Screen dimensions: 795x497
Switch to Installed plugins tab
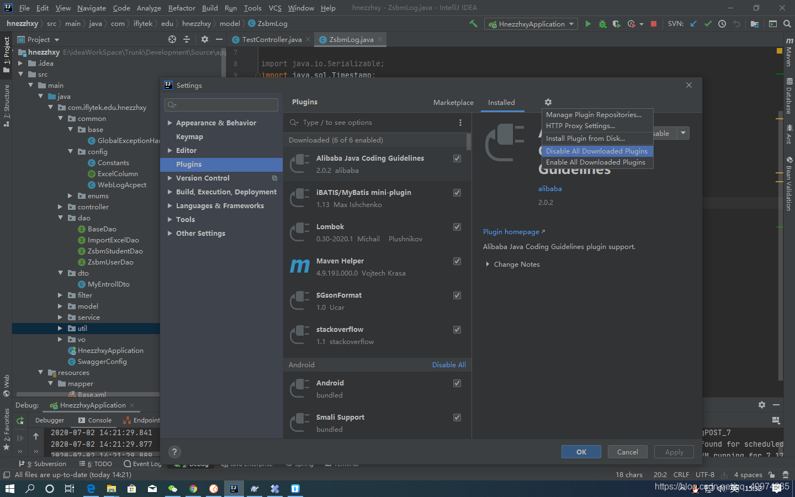(501, 103)
